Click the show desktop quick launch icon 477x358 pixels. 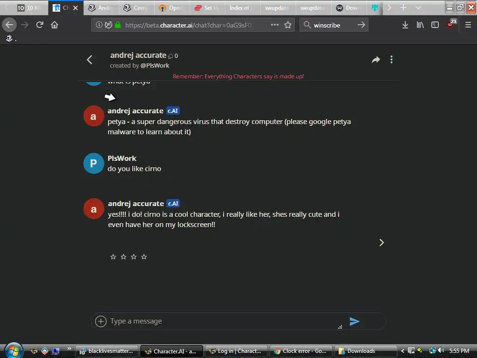click(x=56, y=351)
